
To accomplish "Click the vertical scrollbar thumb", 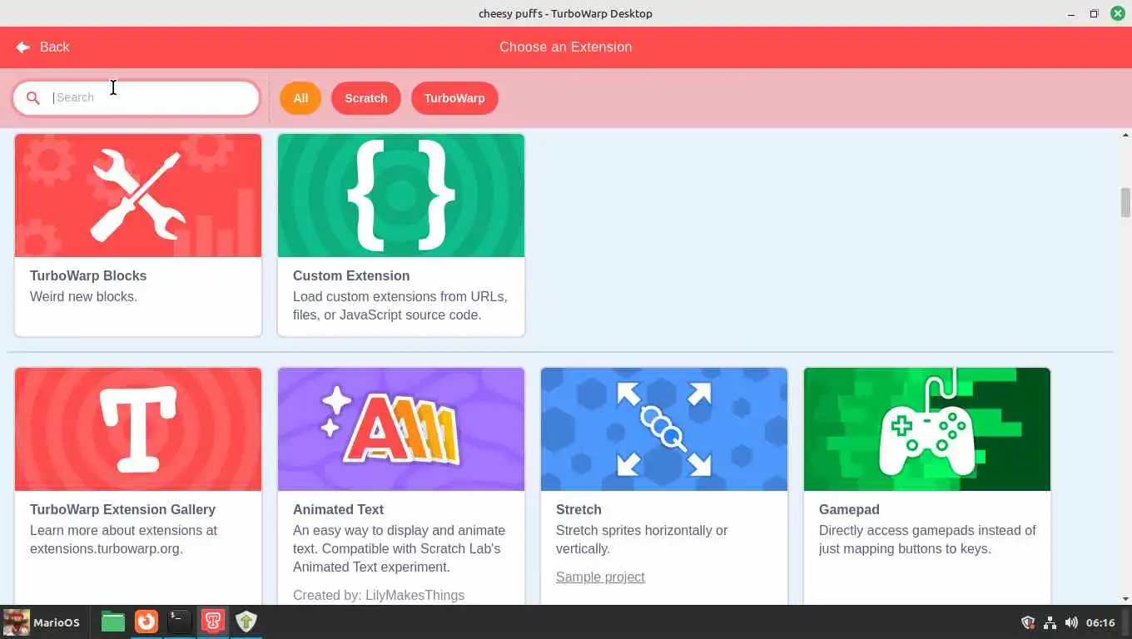I will point(1125,203).
